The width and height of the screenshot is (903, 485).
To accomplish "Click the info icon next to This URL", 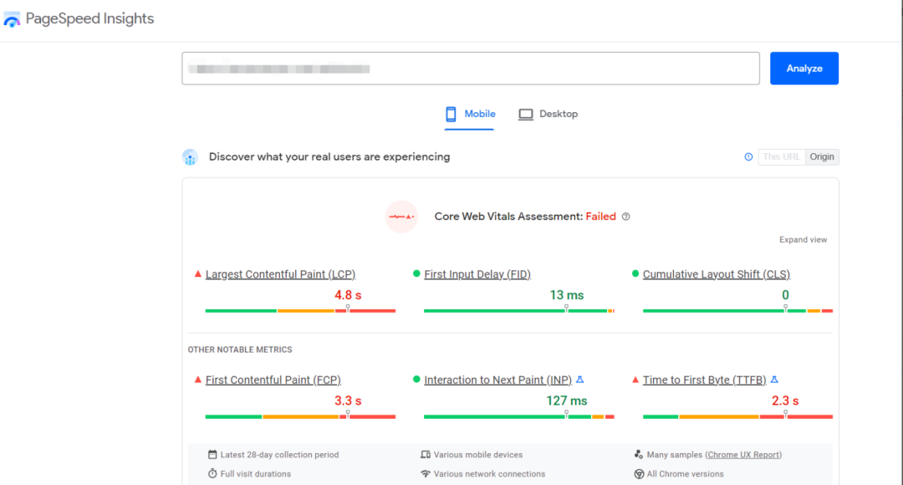I will [748, 157].
